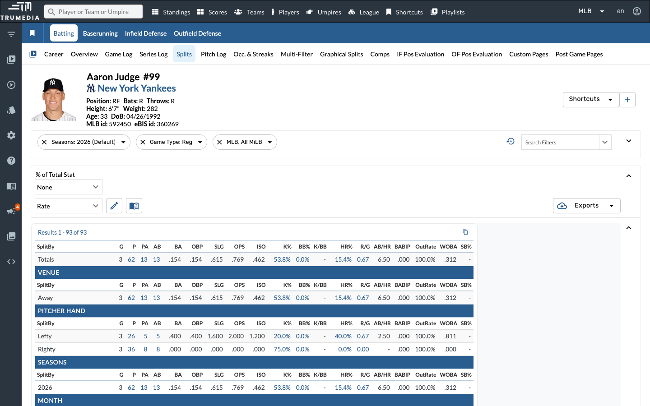Open the Scores menu
Image resolution: width=650 pixels, height=406 pixels.
pyautogui.click(x=212, y=12)
